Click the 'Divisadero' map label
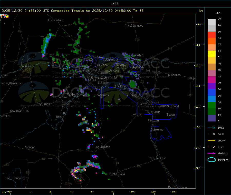This screenshot has height=195, width=231. 55,20
